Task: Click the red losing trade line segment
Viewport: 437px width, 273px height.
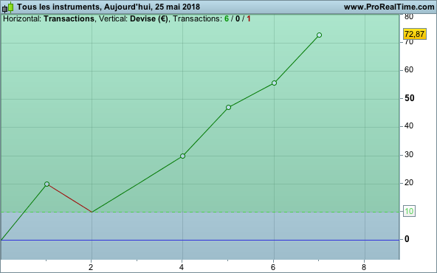Action: click(x=69, y=198)
